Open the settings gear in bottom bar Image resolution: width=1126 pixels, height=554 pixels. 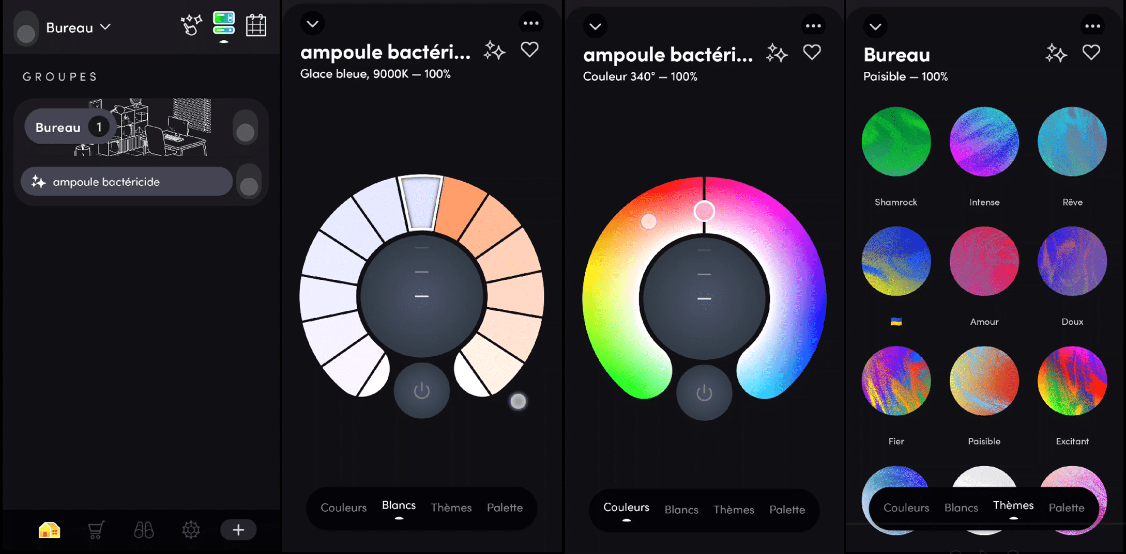click(x=191, y=530)
